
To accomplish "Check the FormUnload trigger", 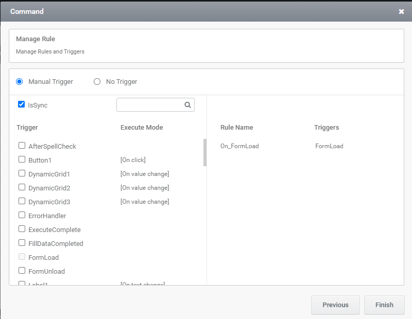I will [x=22, y=271].
